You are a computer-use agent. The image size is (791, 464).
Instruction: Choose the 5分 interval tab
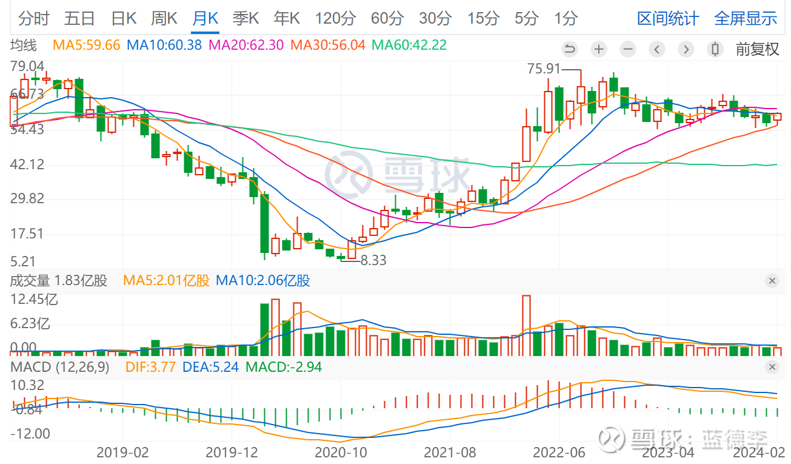[526, 18]
